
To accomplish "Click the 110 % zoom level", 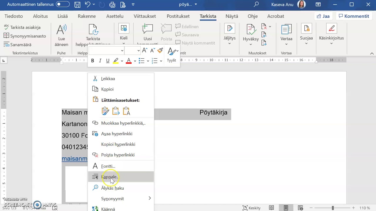I will (365, 208).
